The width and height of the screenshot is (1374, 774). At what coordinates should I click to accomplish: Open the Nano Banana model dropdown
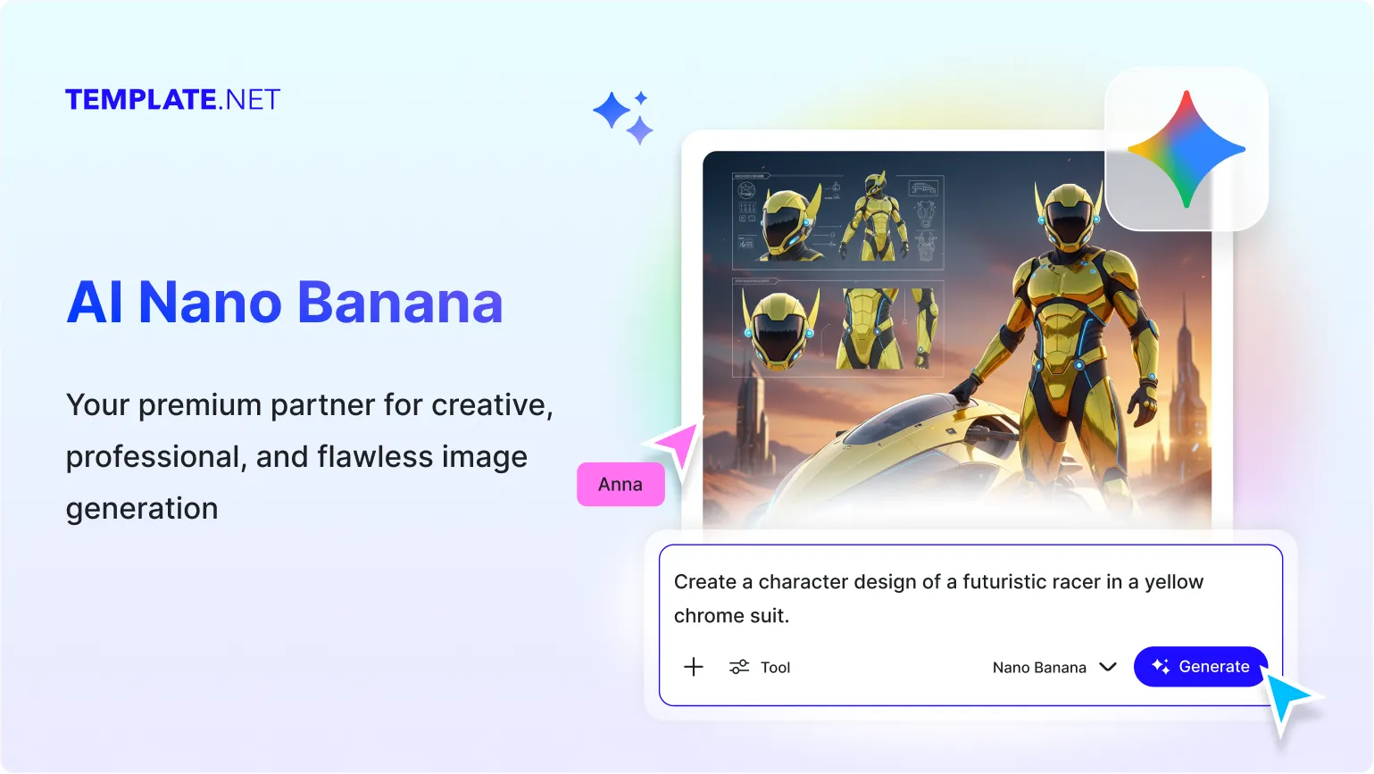tap(1056, 667)
